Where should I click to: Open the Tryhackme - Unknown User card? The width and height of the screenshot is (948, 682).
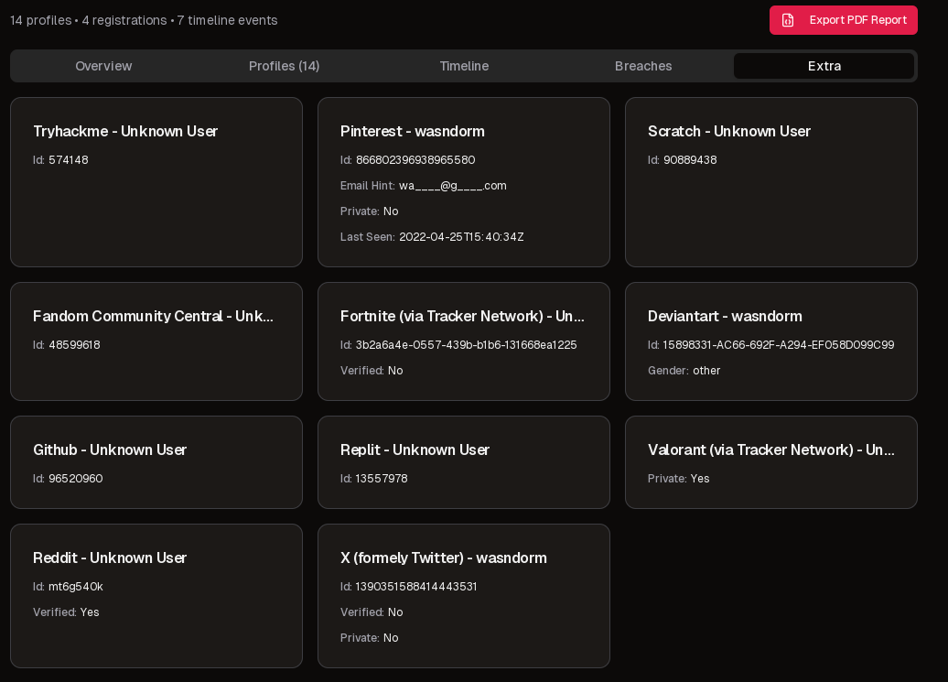tap(156, 182)
